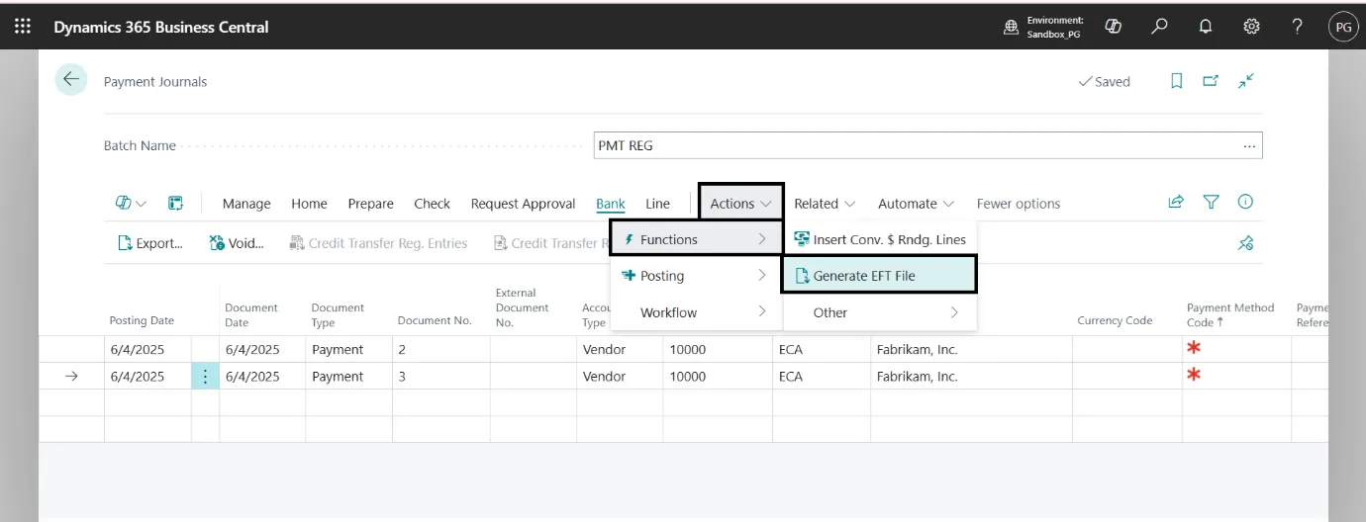This screenshot has width=1366, height=522.
Task: Click the share icon in toolbar
Action: point(1176,203)
